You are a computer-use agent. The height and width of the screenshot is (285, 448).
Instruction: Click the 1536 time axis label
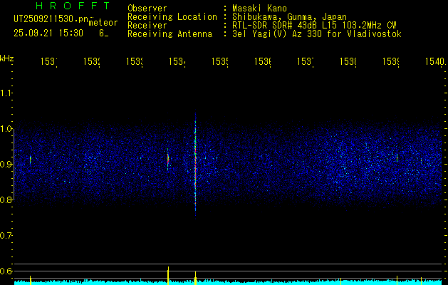coord(263,61)
